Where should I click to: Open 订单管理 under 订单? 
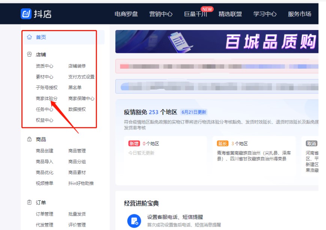[44, 214]
